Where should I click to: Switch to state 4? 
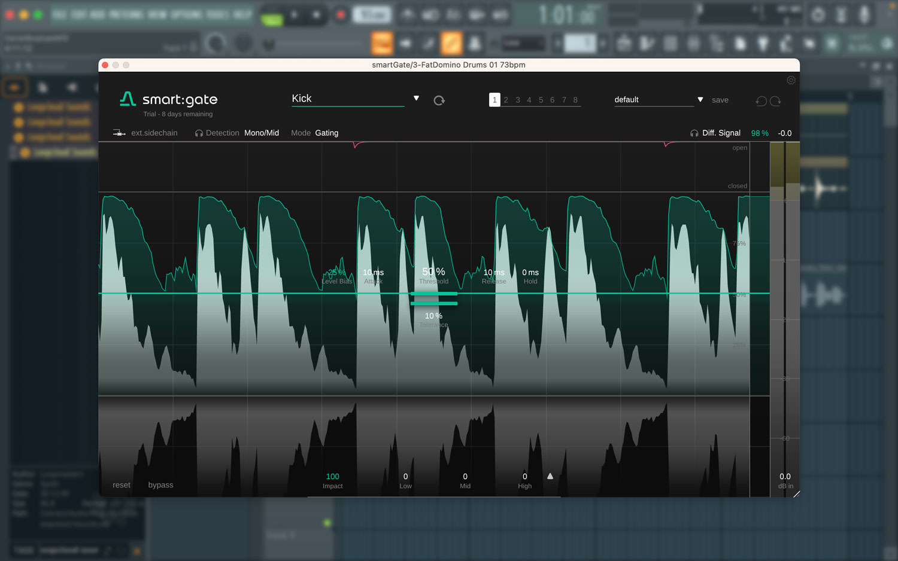(x=529, y=100)
